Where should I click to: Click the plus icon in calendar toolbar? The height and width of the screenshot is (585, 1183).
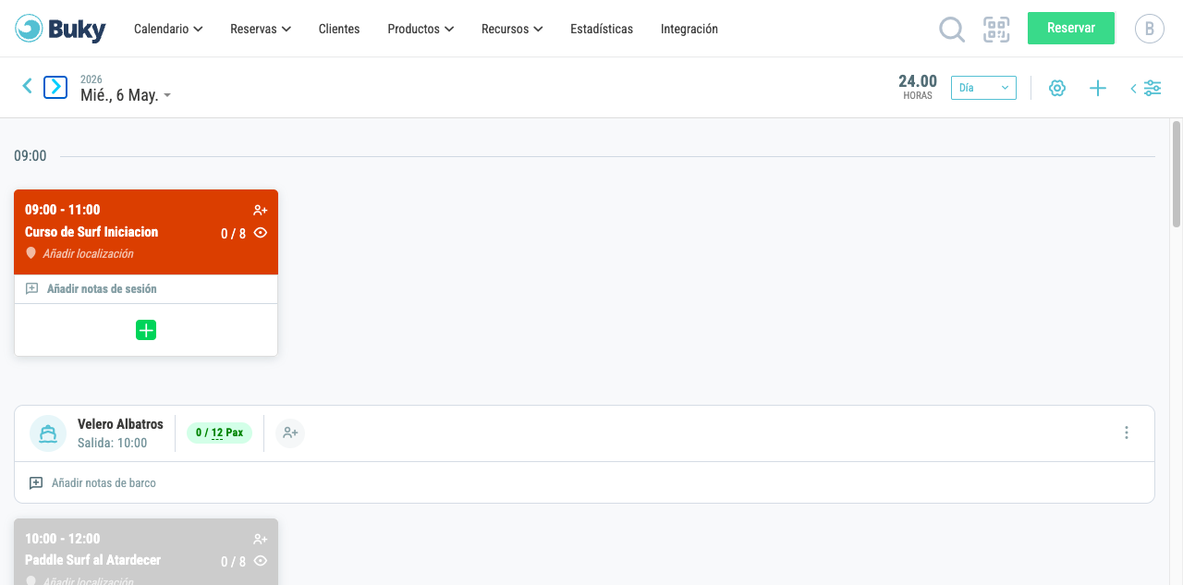click(1097, 88)
